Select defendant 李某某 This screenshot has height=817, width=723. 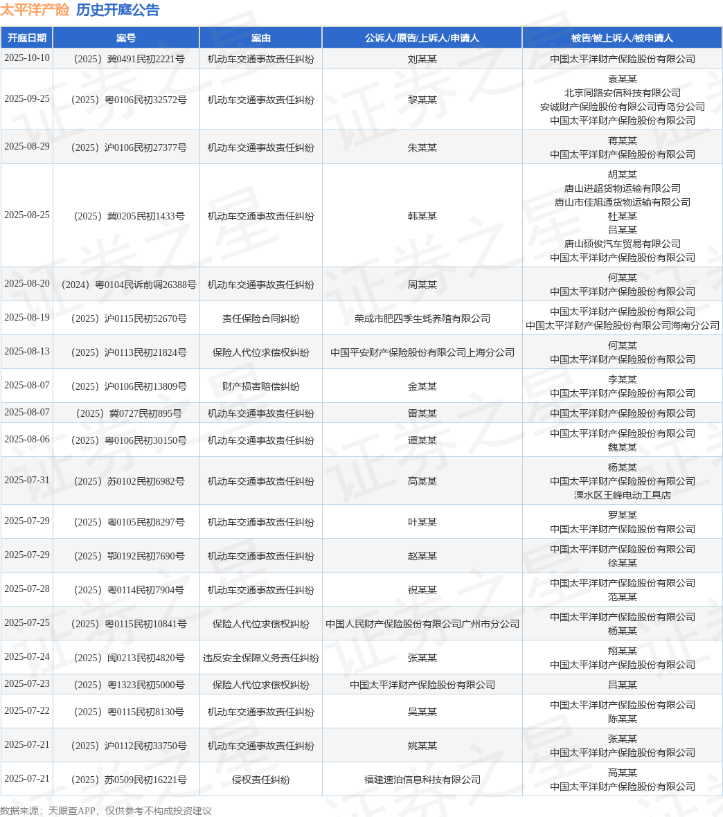[x=623, y=379]
